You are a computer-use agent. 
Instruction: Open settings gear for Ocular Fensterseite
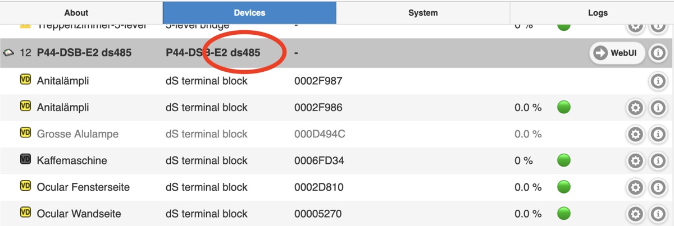click(635, 187)
